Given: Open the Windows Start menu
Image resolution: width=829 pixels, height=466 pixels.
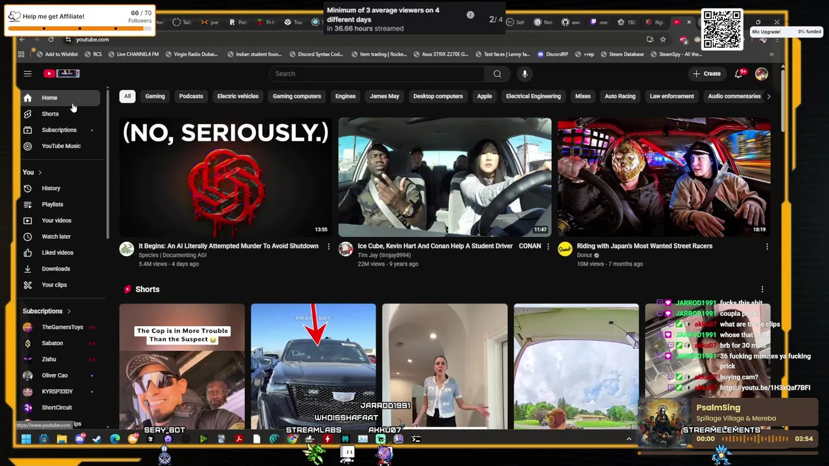Looking at the screenshot, I should coord(26,439).
